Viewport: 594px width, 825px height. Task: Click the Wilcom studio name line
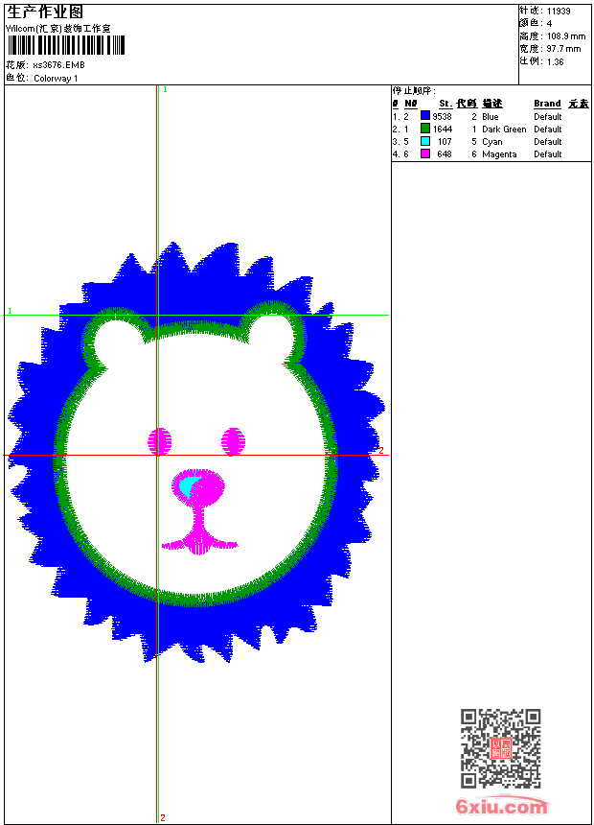tap(57, 29)
